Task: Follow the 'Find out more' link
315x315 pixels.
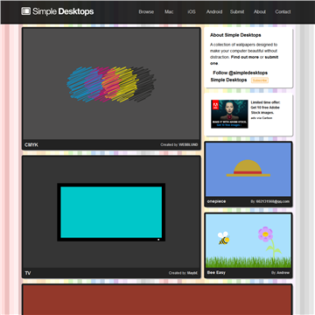Action: [x=245, y=57]
